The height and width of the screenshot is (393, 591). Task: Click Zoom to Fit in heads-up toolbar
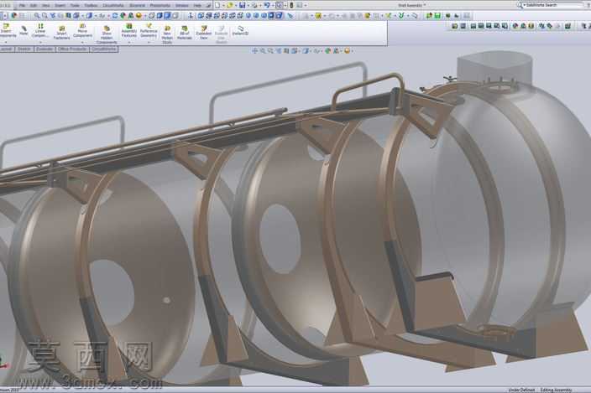point(263,51)
